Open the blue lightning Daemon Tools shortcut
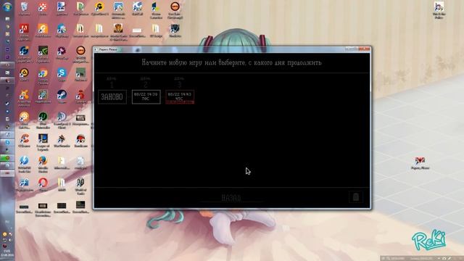Image resolution: width=464 pixels, height=261 pixels. [x=24, y=164]
